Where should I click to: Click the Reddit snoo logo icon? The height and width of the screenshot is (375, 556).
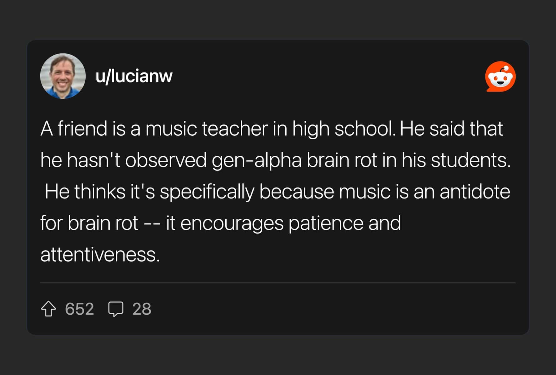pyautogui.click(x=500, y=77)
